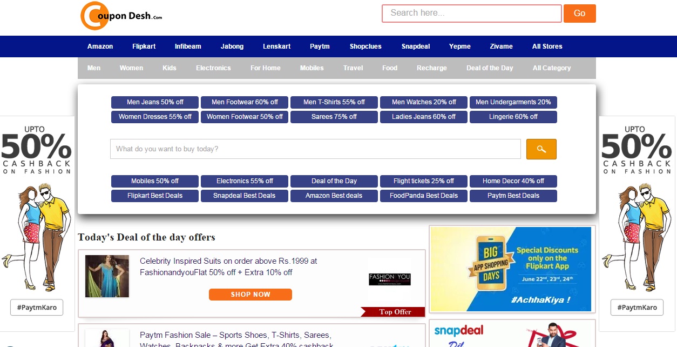This screenshot has height=347, width=677.
Task: Click the Top Offer ribbon
Action: 393,312
